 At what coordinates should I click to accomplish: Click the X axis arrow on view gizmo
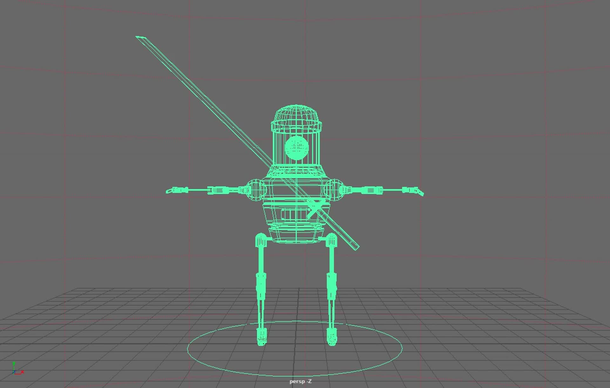(x=22, y=371)
